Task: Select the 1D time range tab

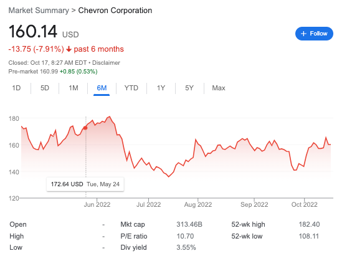Action: coord(16,88)
